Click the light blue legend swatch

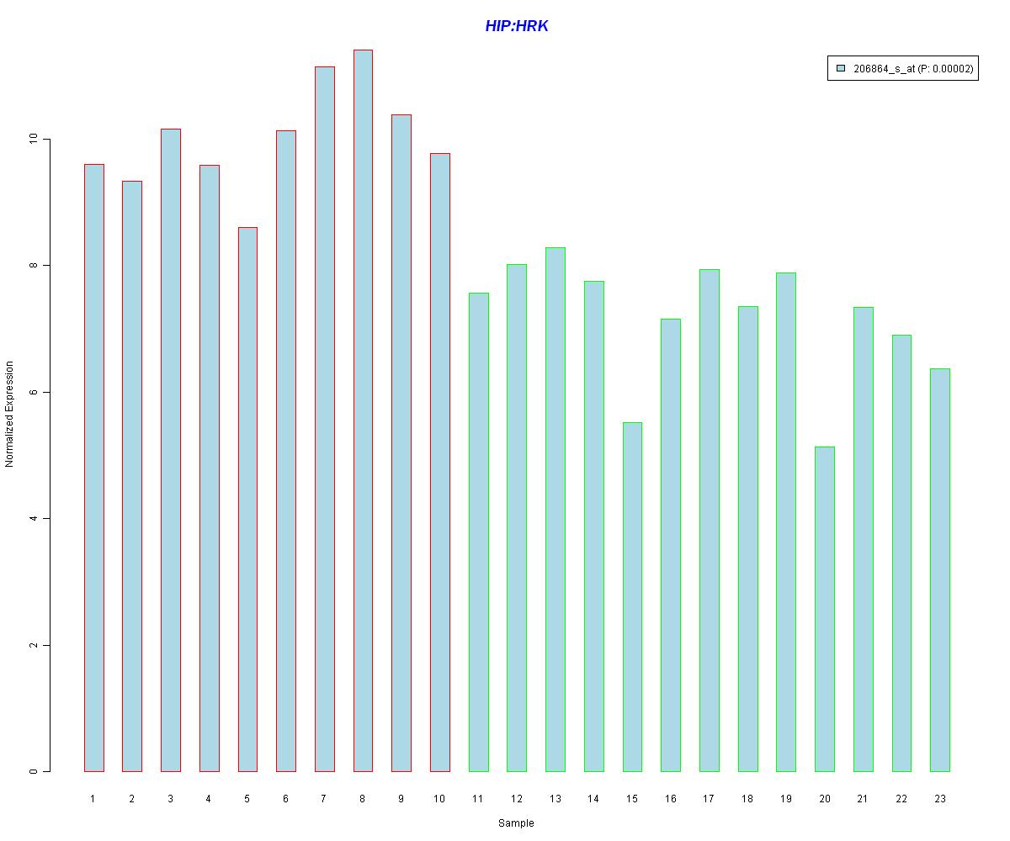tap(840, 69)
